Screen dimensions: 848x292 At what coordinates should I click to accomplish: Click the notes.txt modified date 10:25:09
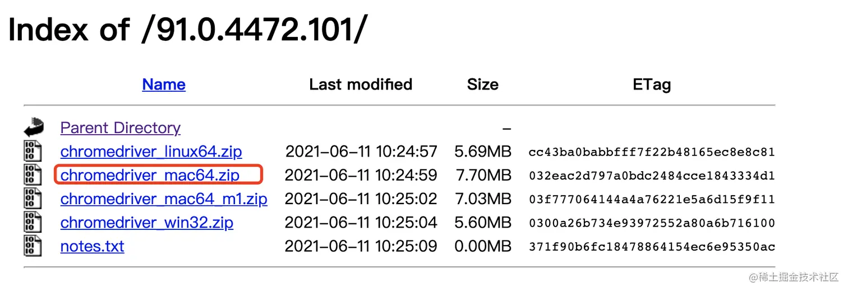click(406, 246)
